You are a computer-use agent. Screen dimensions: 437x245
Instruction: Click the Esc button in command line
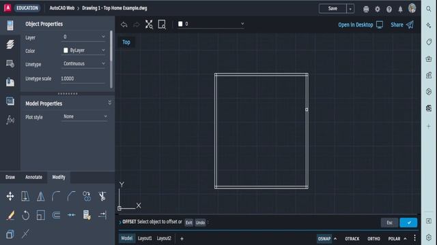(389, 223)
